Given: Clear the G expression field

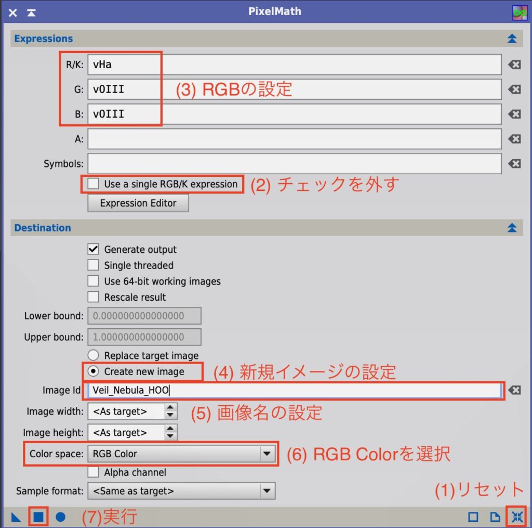Looking at the screenshot, I should [x=514, y=89].
